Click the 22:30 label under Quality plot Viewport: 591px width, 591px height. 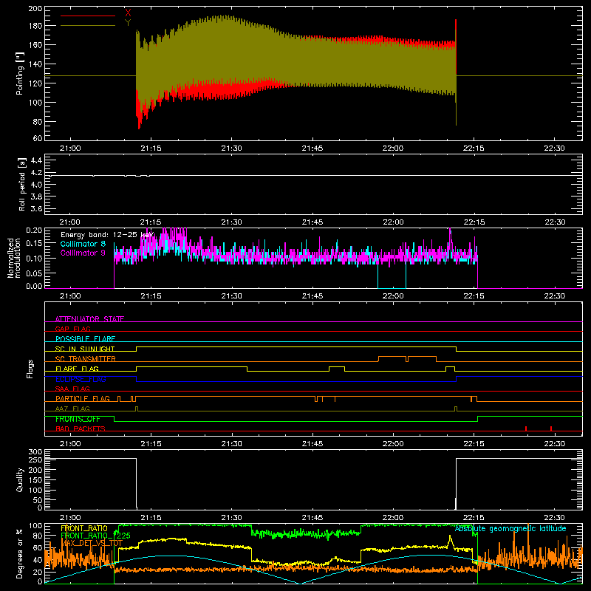click(555, 518)
